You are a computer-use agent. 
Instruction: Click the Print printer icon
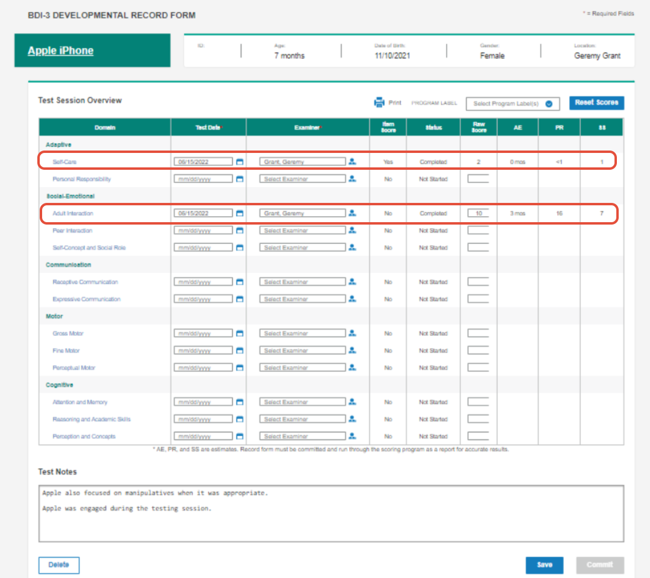(x=379, y=102)
